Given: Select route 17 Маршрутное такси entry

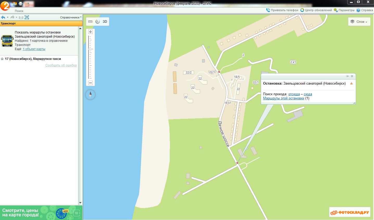Looking at the screenshot, I should click(x=33, y=59).
